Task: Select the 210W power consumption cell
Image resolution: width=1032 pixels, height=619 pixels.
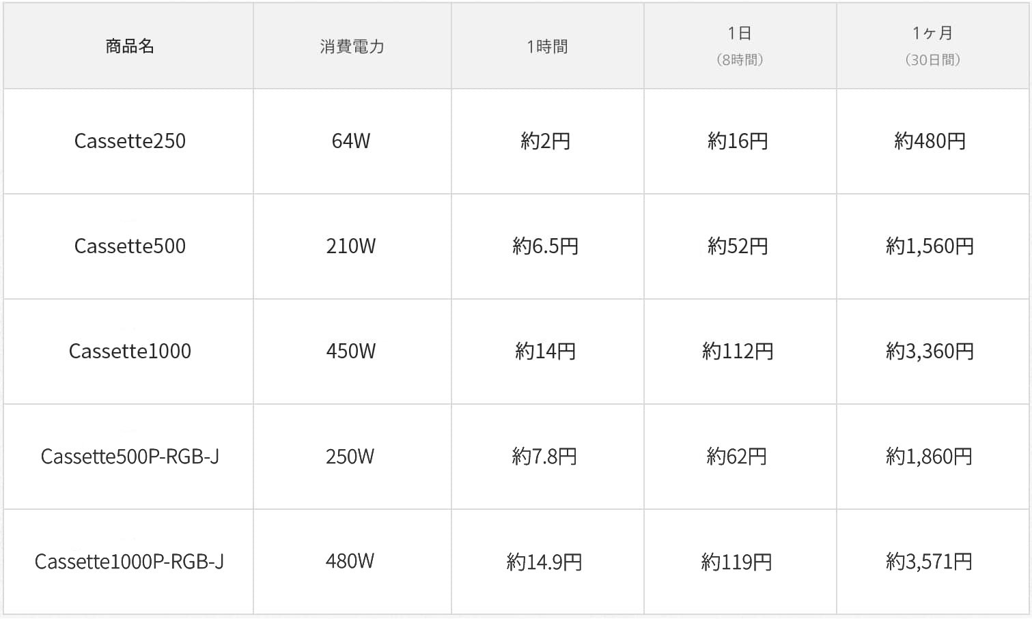Action: tap(351, 246)
